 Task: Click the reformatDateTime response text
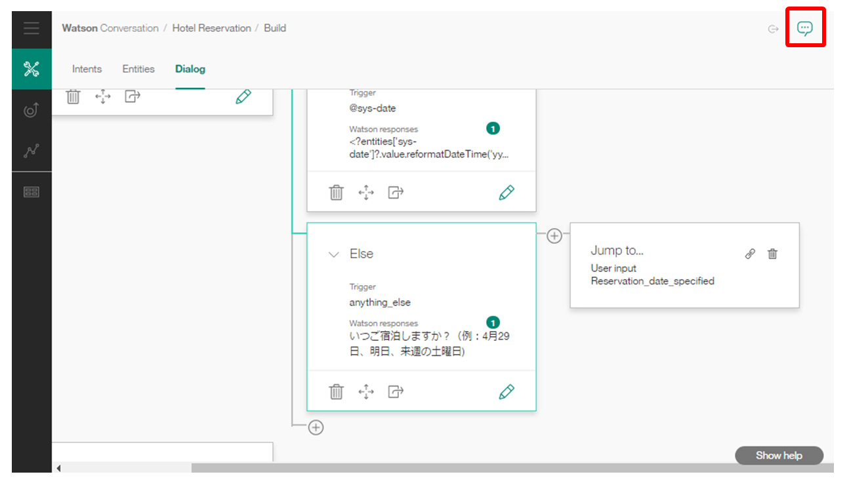coord(429,148)
